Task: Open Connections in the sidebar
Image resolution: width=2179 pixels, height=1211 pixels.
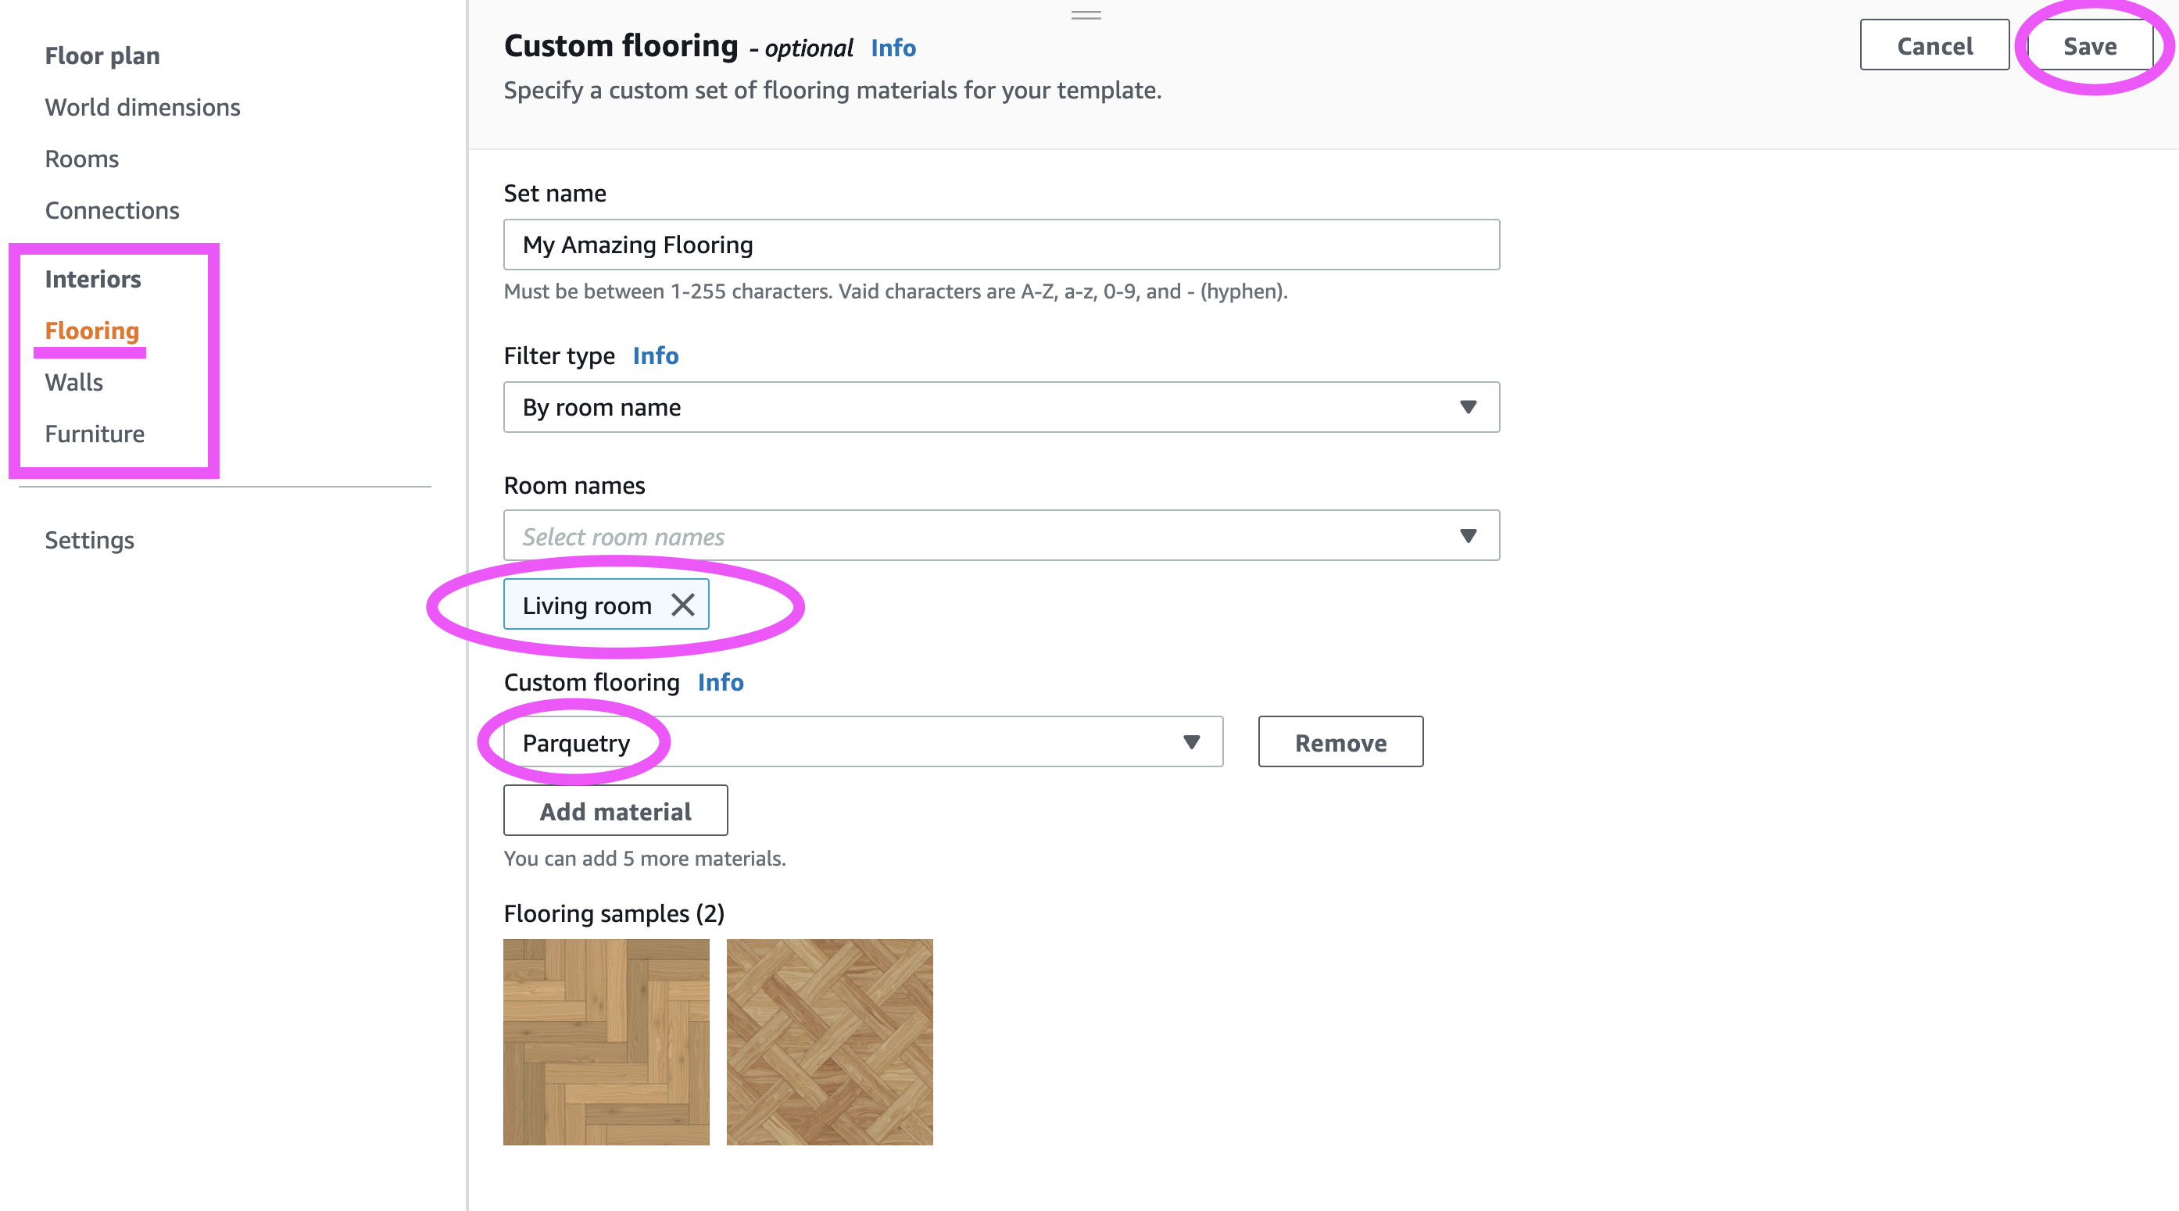Action: pos(112,211)
